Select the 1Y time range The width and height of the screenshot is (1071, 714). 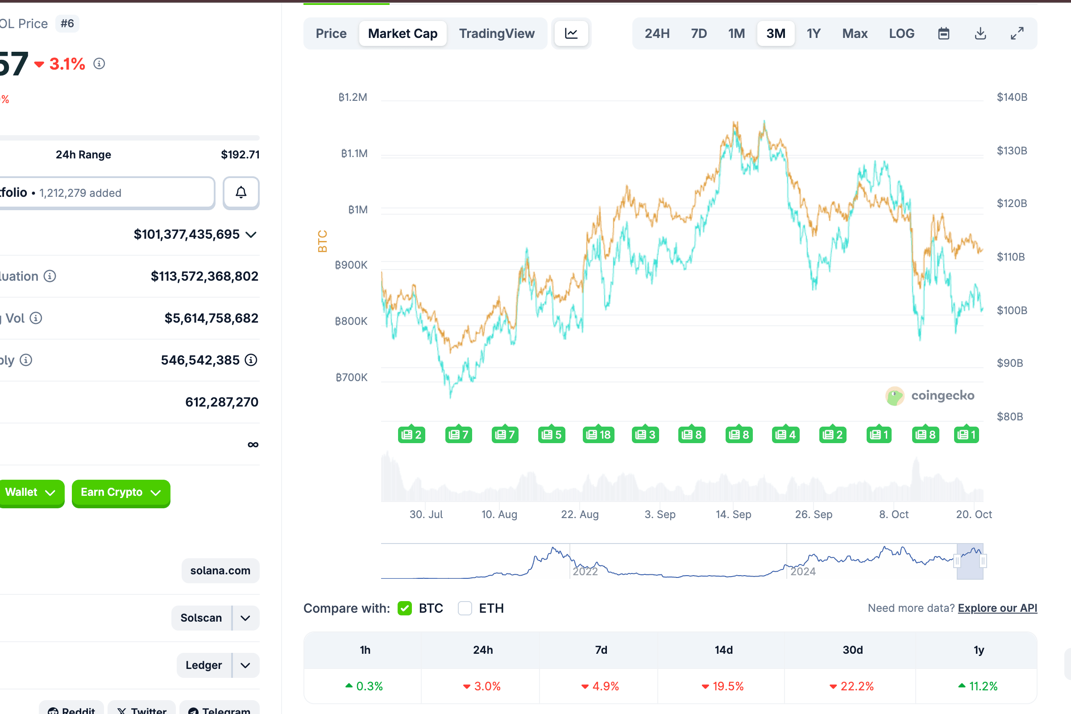pyautogui.click(x=813, y=33)
